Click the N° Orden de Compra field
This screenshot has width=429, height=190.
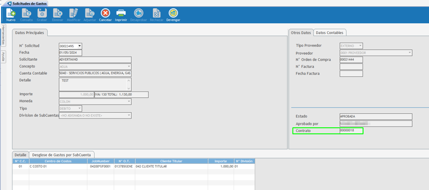[351, 60]
